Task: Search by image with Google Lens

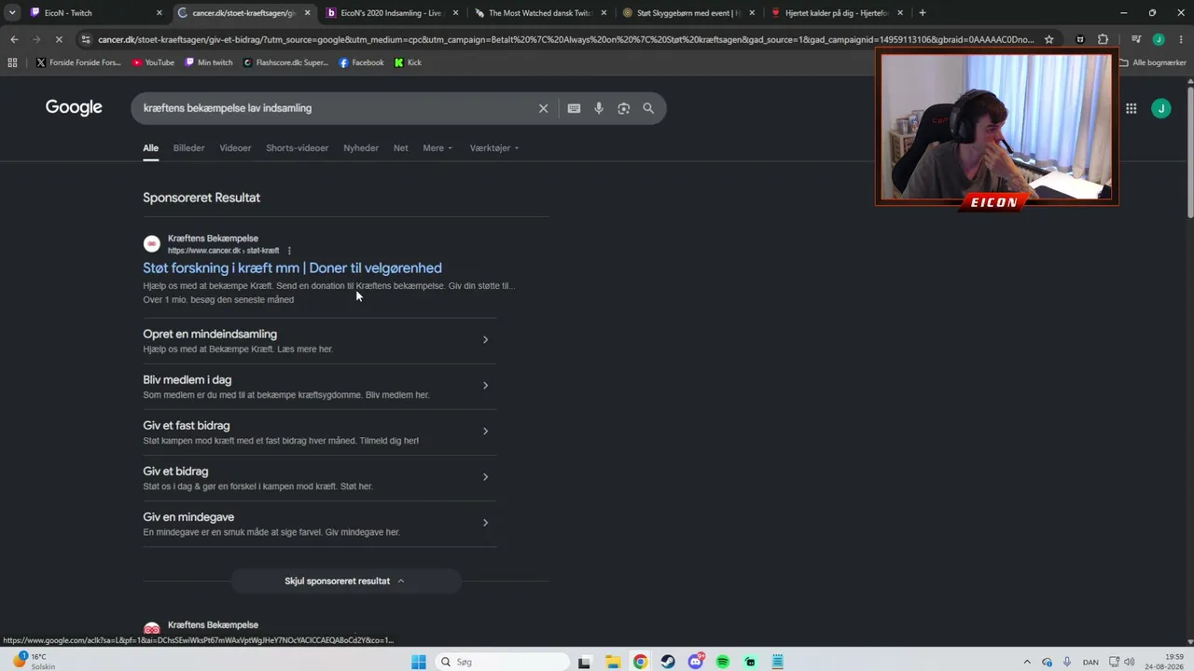Action: 623,108
